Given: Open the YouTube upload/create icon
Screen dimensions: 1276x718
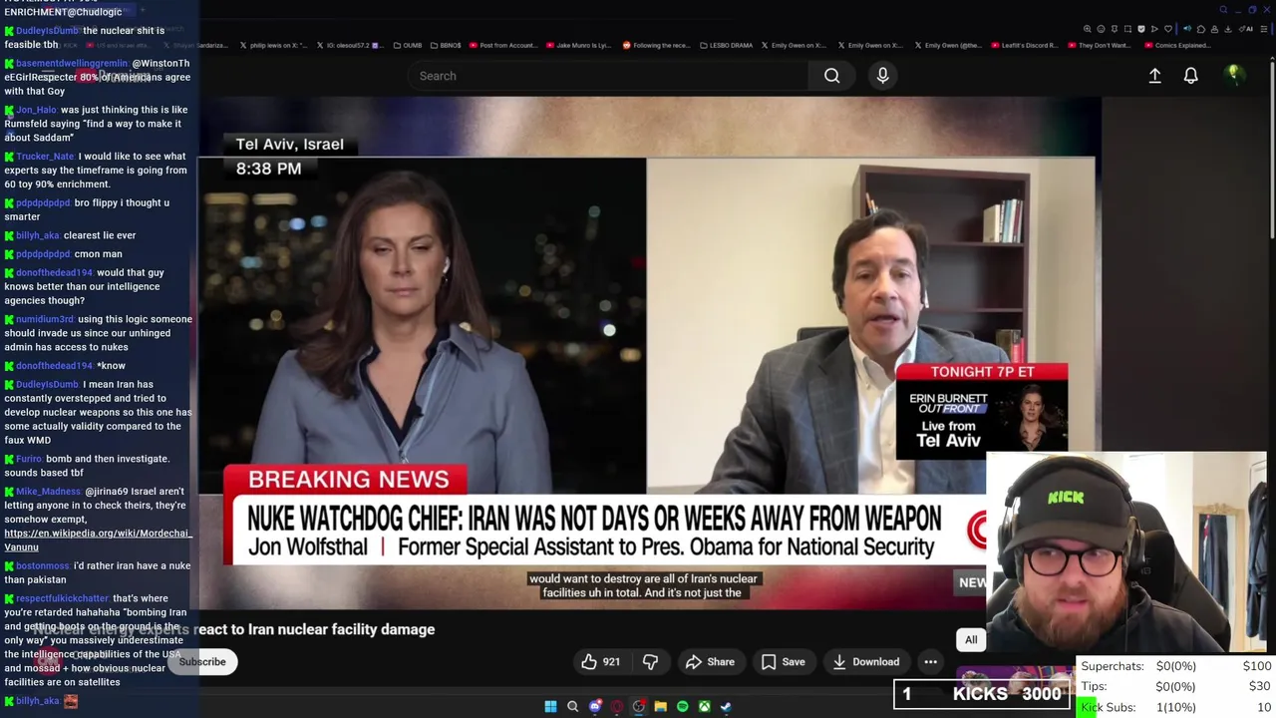Looking at the screenshot, I should pos(1154,76).
